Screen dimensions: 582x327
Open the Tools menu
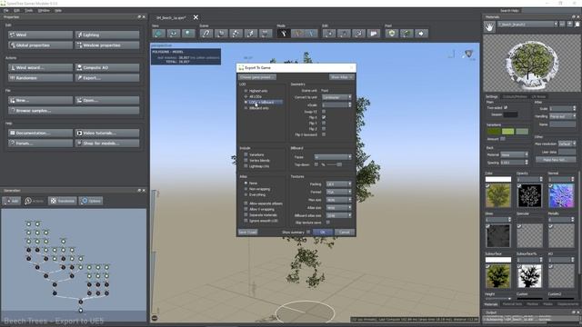(28, 10)
